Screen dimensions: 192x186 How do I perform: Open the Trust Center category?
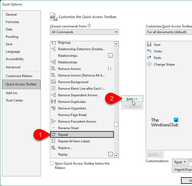point(14,100)
